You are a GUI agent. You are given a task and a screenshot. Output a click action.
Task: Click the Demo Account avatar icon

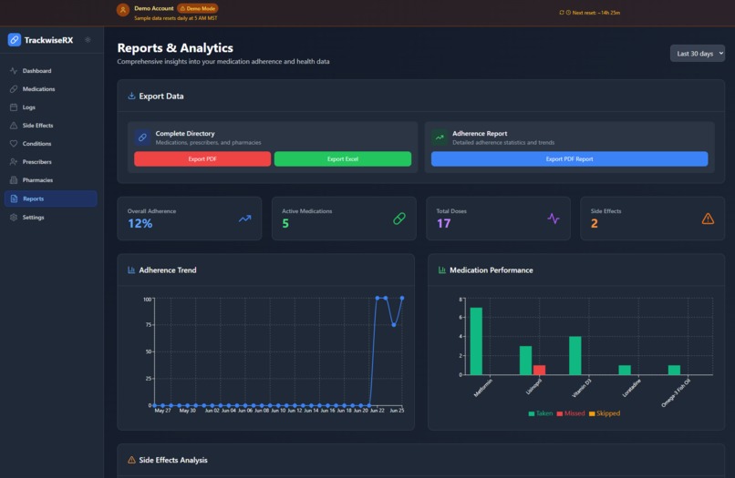[x=123, y=10]
